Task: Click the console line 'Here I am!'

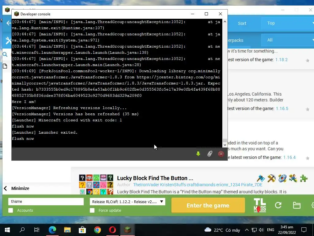Action: (24, 102)
